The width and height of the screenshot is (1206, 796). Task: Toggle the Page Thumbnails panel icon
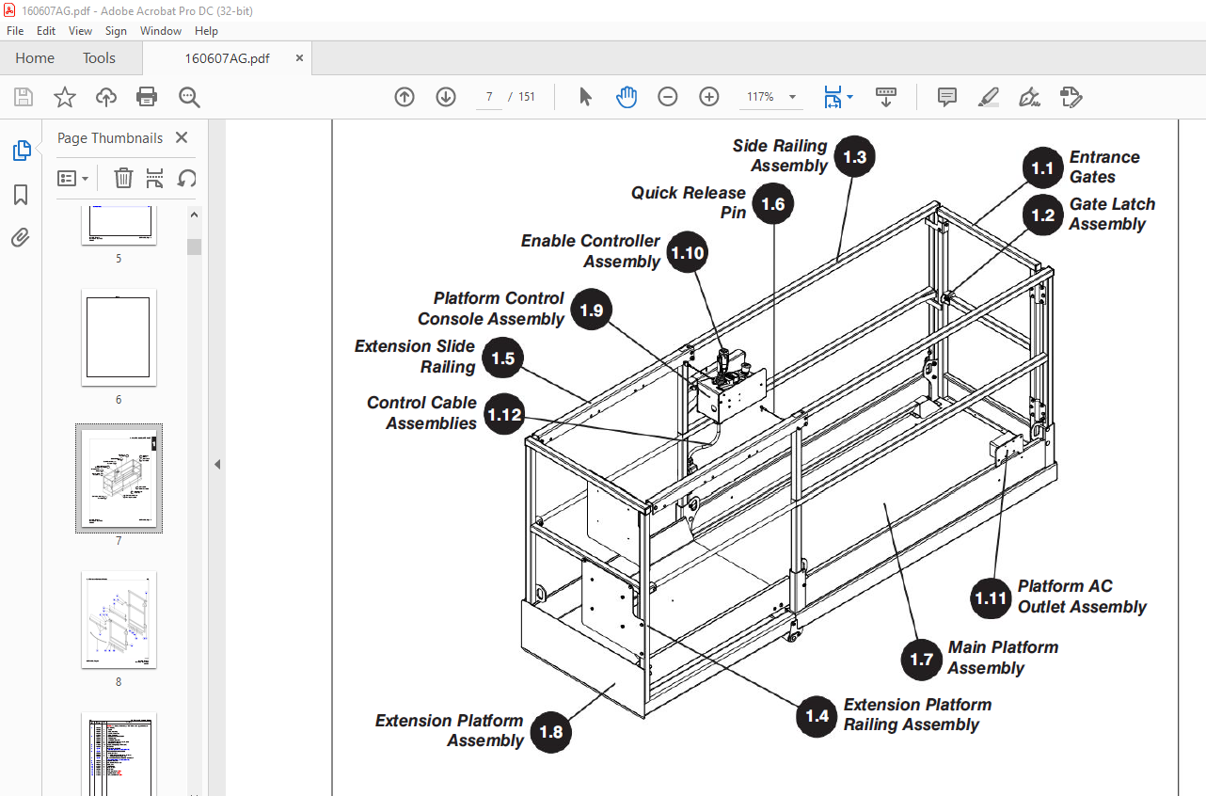[x=21, y=151]
